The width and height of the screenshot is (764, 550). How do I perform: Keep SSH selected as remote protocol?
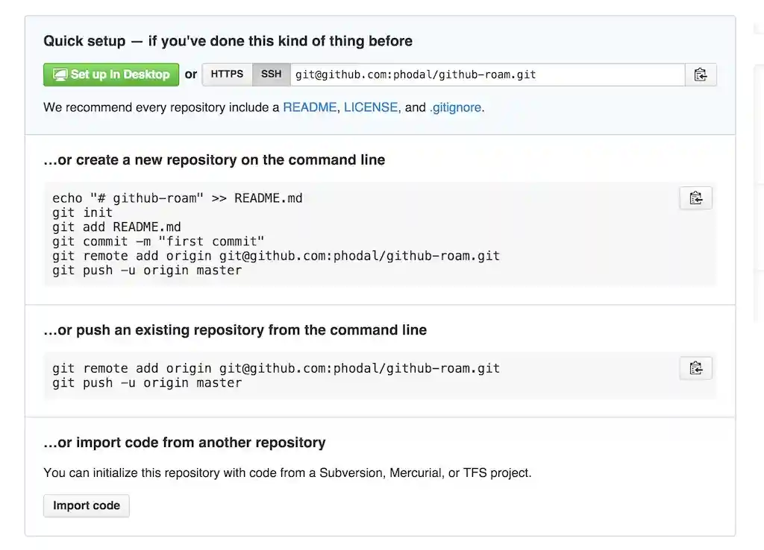[271, 74]
